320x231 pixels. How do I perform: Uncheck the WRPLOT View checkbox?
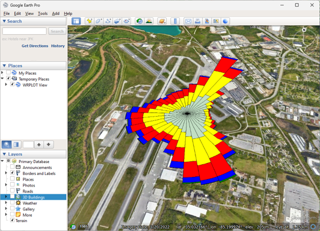pyautogui.click(x=12, y=84)
